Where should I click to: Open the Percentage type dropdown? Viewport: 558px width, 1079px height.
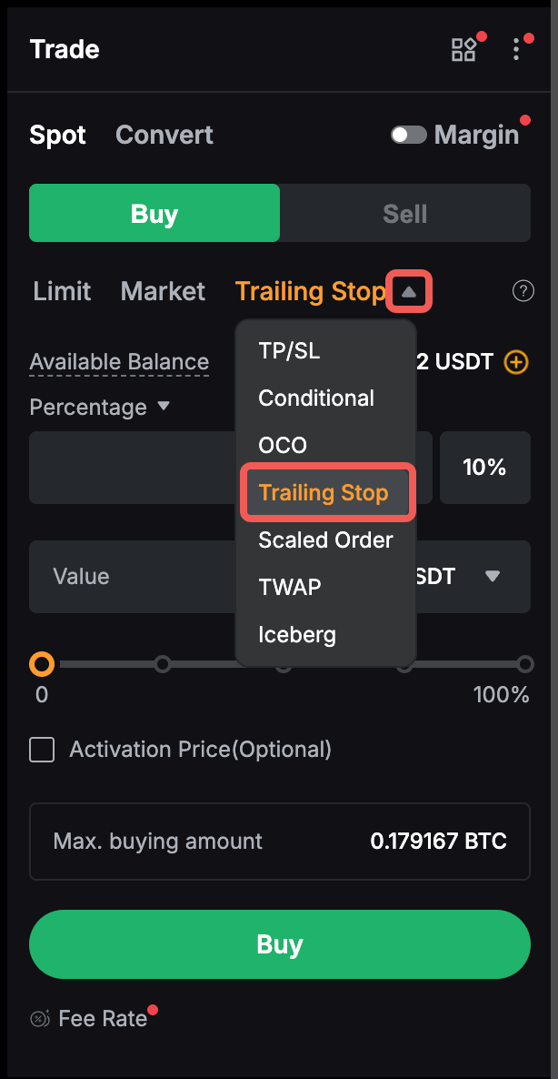164,407
